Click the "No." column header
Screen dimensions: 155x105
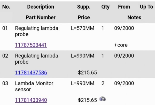6,7
